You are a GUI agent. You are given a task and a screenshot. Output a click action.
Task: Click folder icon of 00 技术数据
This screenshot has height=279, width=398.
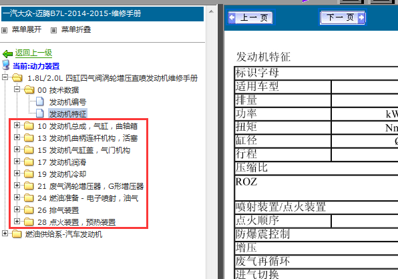[x=29, y=89]
